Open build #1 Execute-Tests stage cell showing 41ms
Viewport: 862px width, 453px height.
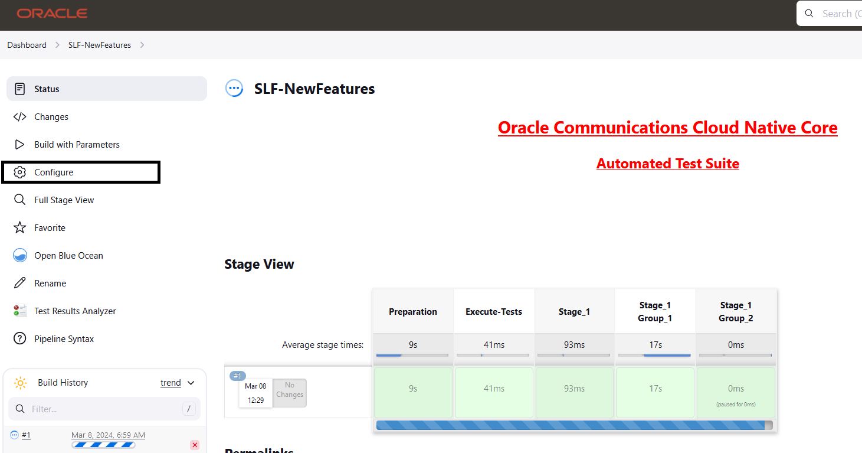coord(494,393)
